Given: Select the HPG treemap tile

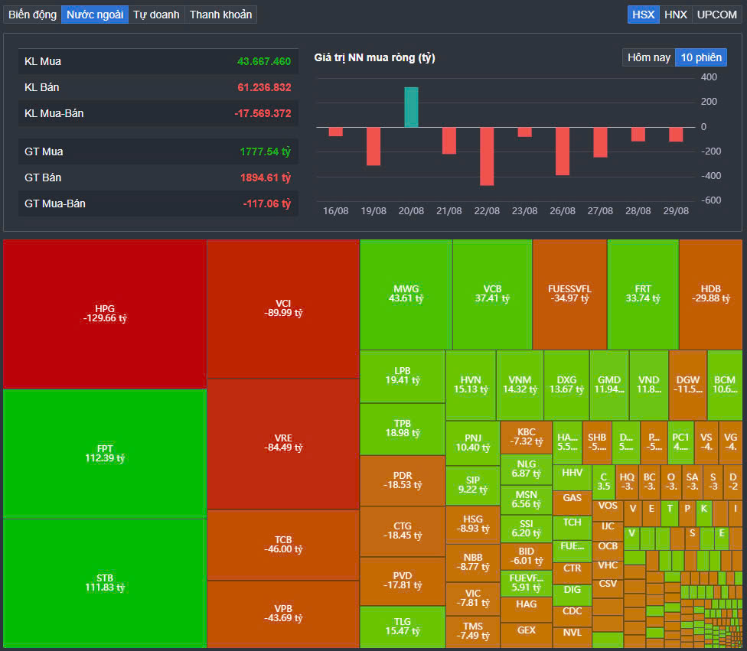Looking at the screenshot, I should pyautogui.click(x=105, y=314).
